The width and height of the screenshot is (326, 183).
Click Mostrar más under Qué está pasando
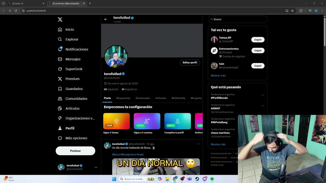[x=218, y=144]
